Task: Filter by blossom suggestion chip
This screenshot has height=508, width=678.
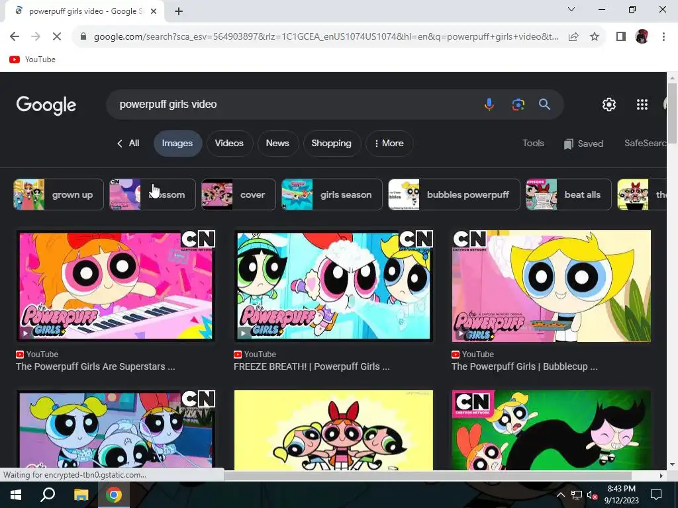Action: (x=152, y=194)
